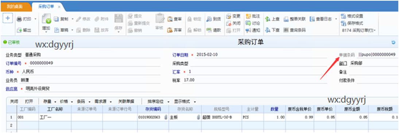Click the 查看日志 view log icon
399x133 pixels.
(312, 19)
